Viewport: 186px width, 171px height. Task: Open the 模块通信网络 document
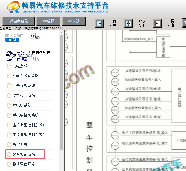pyautogui.click(x=24, y=164)
